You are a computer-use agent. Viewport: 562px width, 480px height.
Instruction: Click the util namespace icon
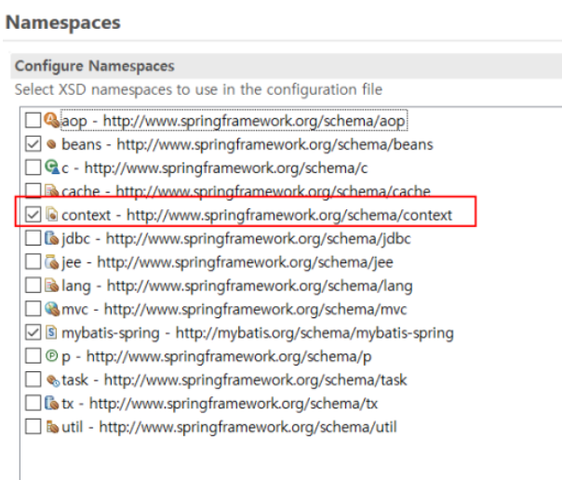(x=52, y=427)
